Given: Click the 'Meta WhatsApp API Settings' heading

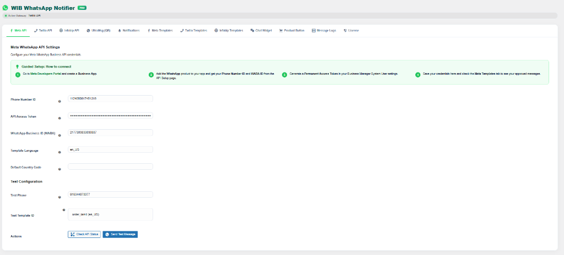Looking at the screenshot, I should 35,47.
